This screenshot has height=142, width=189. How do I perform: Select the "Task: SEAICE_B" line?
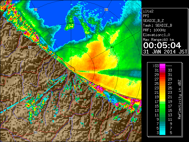tap(157, 25)
